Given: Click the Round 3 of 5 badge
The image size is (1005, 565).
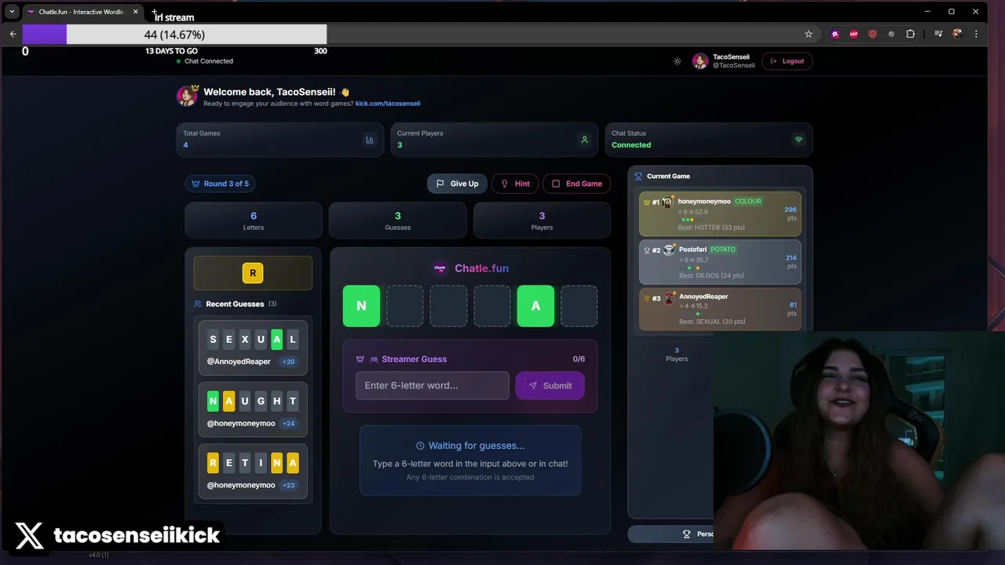Looking at the screenshot, I should coord(221,184).
